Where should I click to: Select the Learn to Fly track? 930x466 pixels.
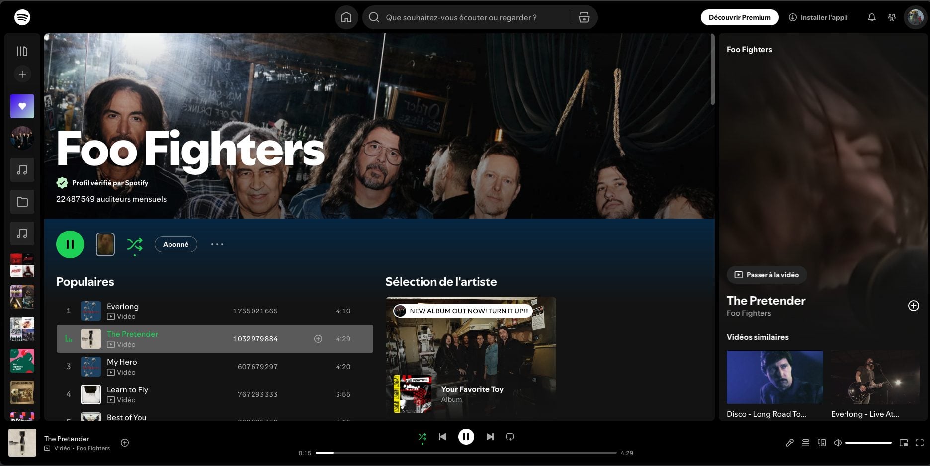[x=215, y=394]
